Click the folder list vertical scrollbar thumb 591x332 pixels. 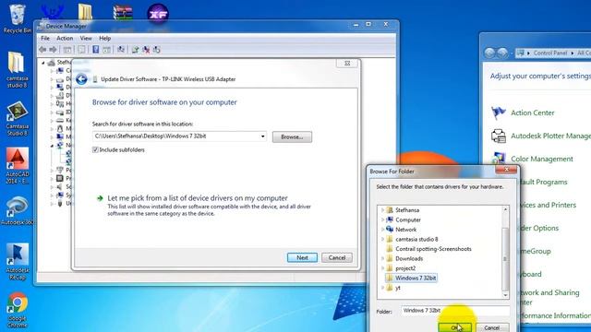tap(505, 259)
